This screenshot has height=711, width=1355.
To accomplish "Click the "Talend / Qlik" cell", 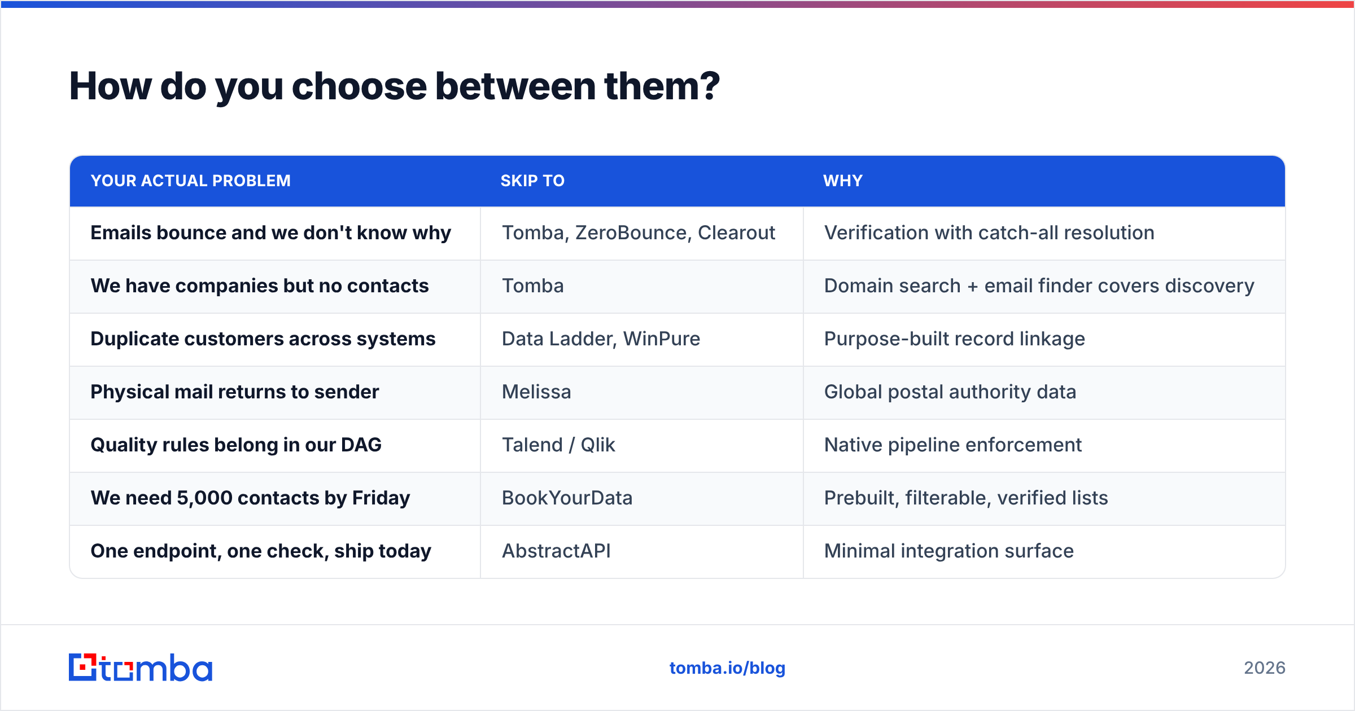I will pyautogui.click(x=642, y=446).
